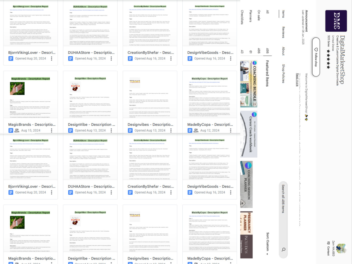
Task: Open more options beside Opened Aug 13 DesignVibe
Action: point(111,131)
